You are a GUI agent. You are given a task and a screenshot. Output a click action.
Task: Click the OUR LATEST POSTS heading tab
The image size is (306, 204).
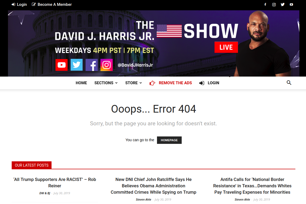[32, 165]
